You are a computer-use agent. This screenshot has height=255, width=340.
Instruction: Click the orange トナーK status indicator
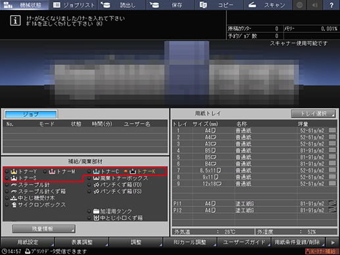click(x=126, y=172)
